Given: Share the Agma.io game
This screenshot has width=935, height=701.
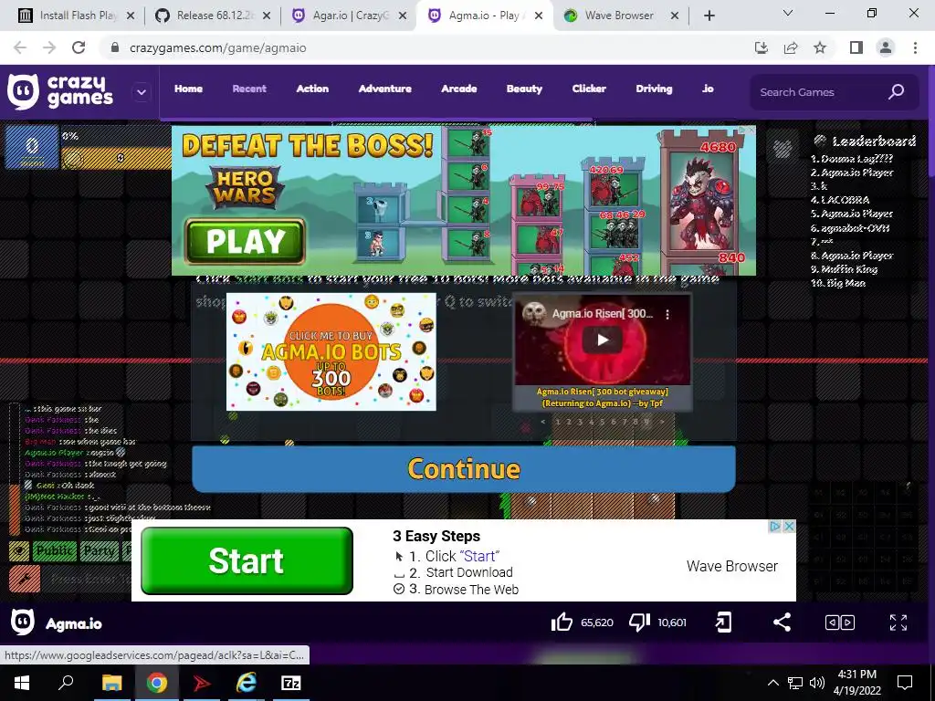Looking at the screenshot, I should pyautogui.click(x=782, y=623).
